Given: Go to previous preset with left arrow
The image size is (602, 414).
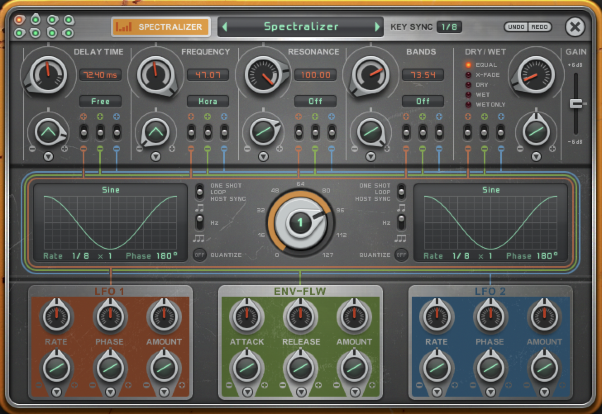Looking at the screenshot, I should point(225,27).
